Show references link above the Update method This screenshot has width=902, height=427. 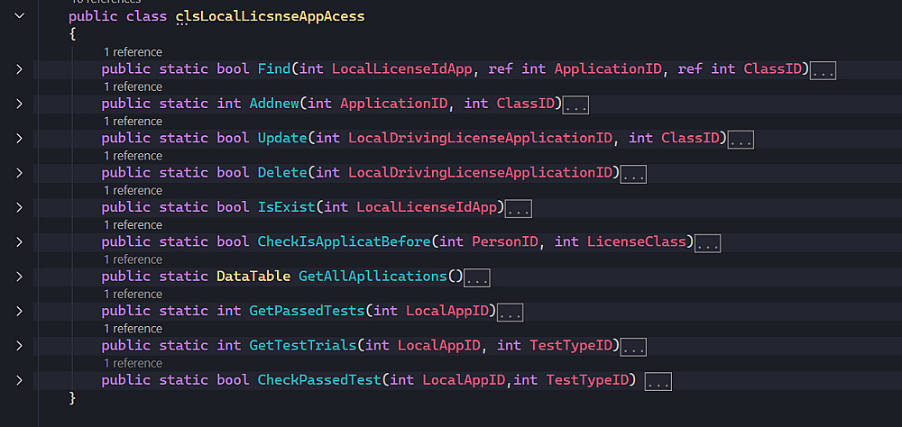tap(133, 122)
